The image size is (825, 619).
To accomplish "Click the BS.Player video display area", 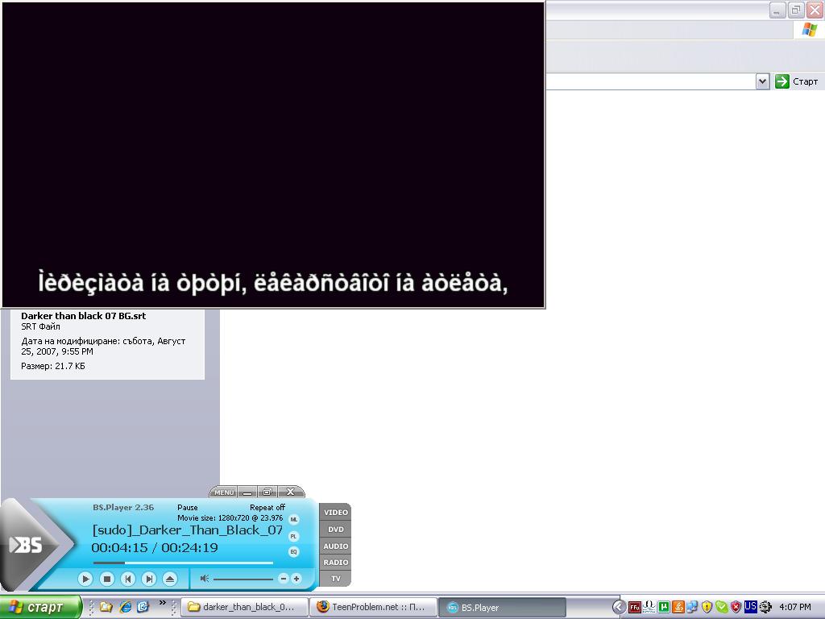I will tap(273, 155).
